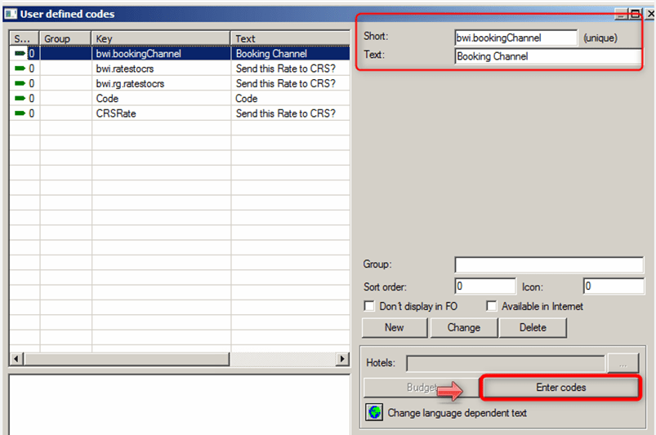Select the Code key cell

tap(161, 99)
